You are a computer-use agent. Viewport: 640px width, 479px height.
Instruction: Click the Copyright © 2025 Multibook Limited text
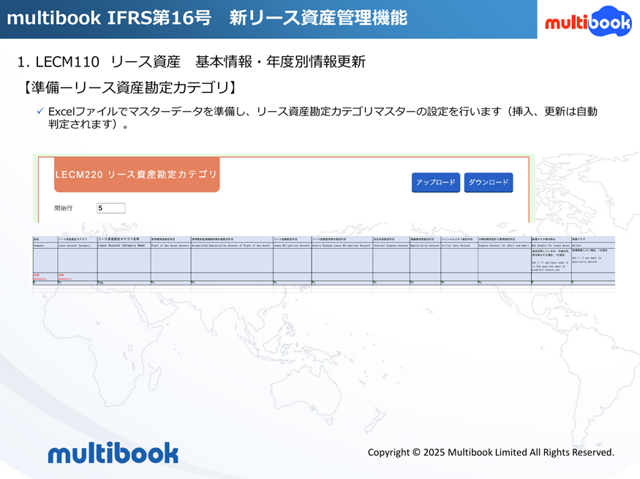(491, 452)
